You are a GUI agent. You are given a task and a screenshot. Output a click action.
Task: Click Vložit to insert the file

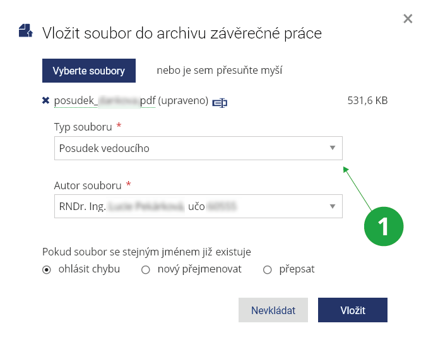coord(352,310)
